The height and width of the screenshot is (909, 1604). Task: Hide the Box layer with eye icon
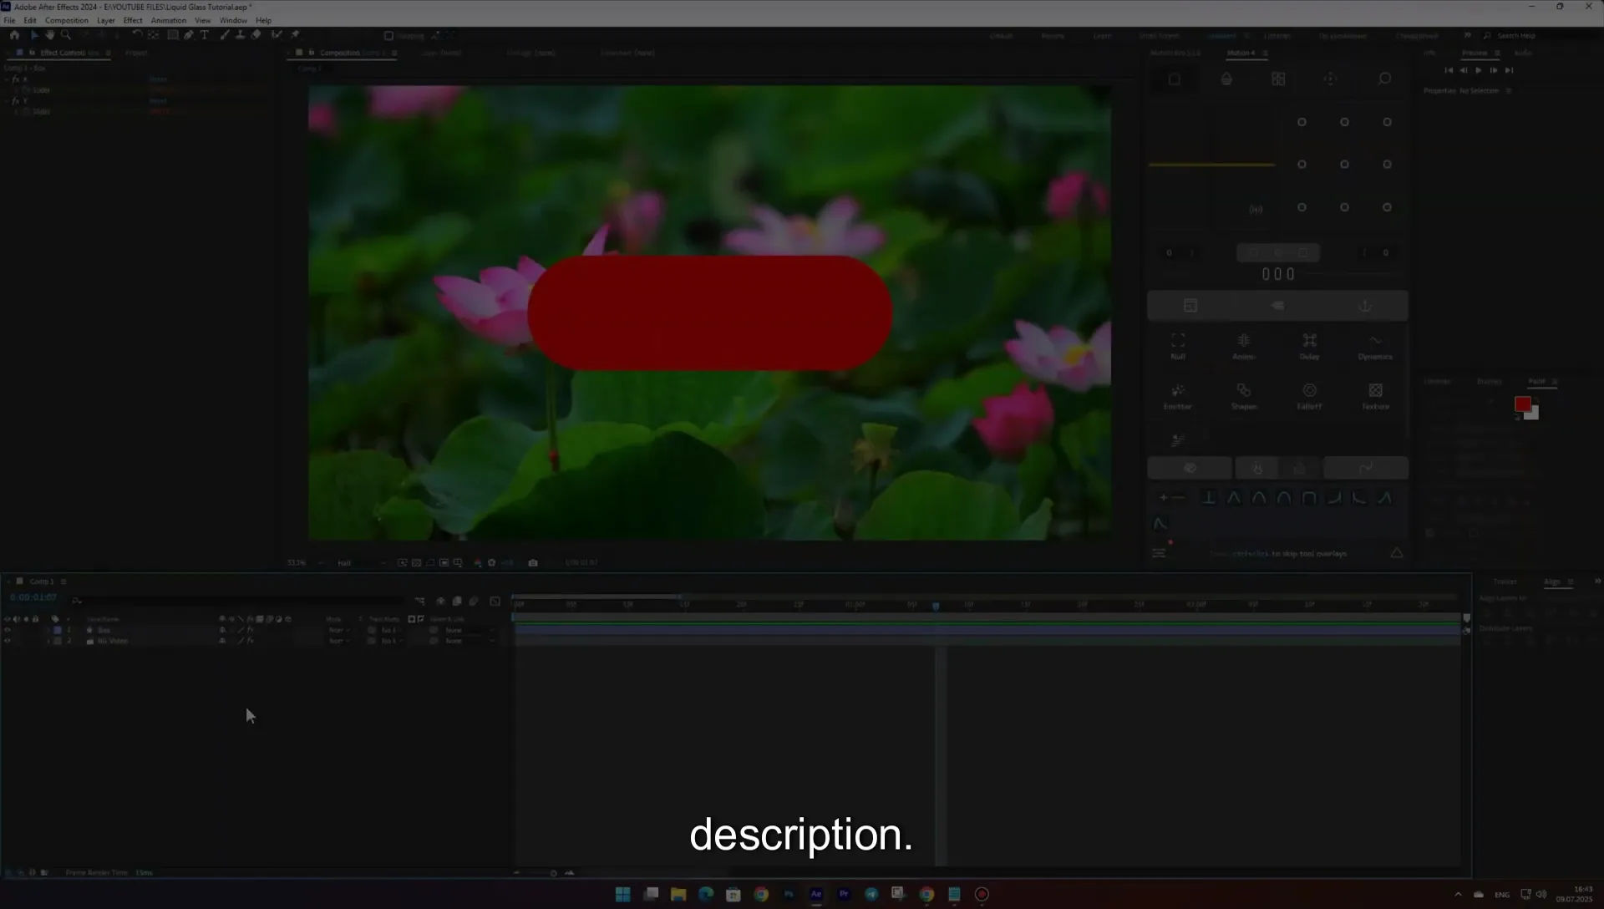pos(8,630)
